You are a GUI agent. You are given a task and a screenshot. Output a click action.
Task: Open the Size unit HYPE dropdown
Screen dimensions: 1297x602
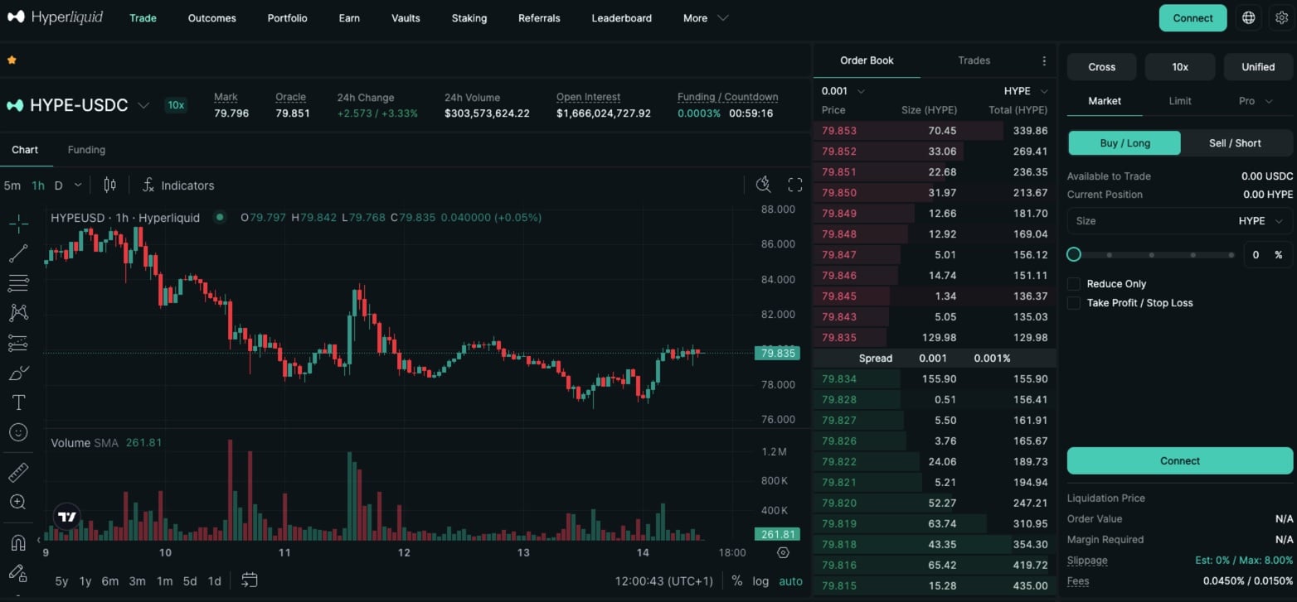coord(1260,221)
